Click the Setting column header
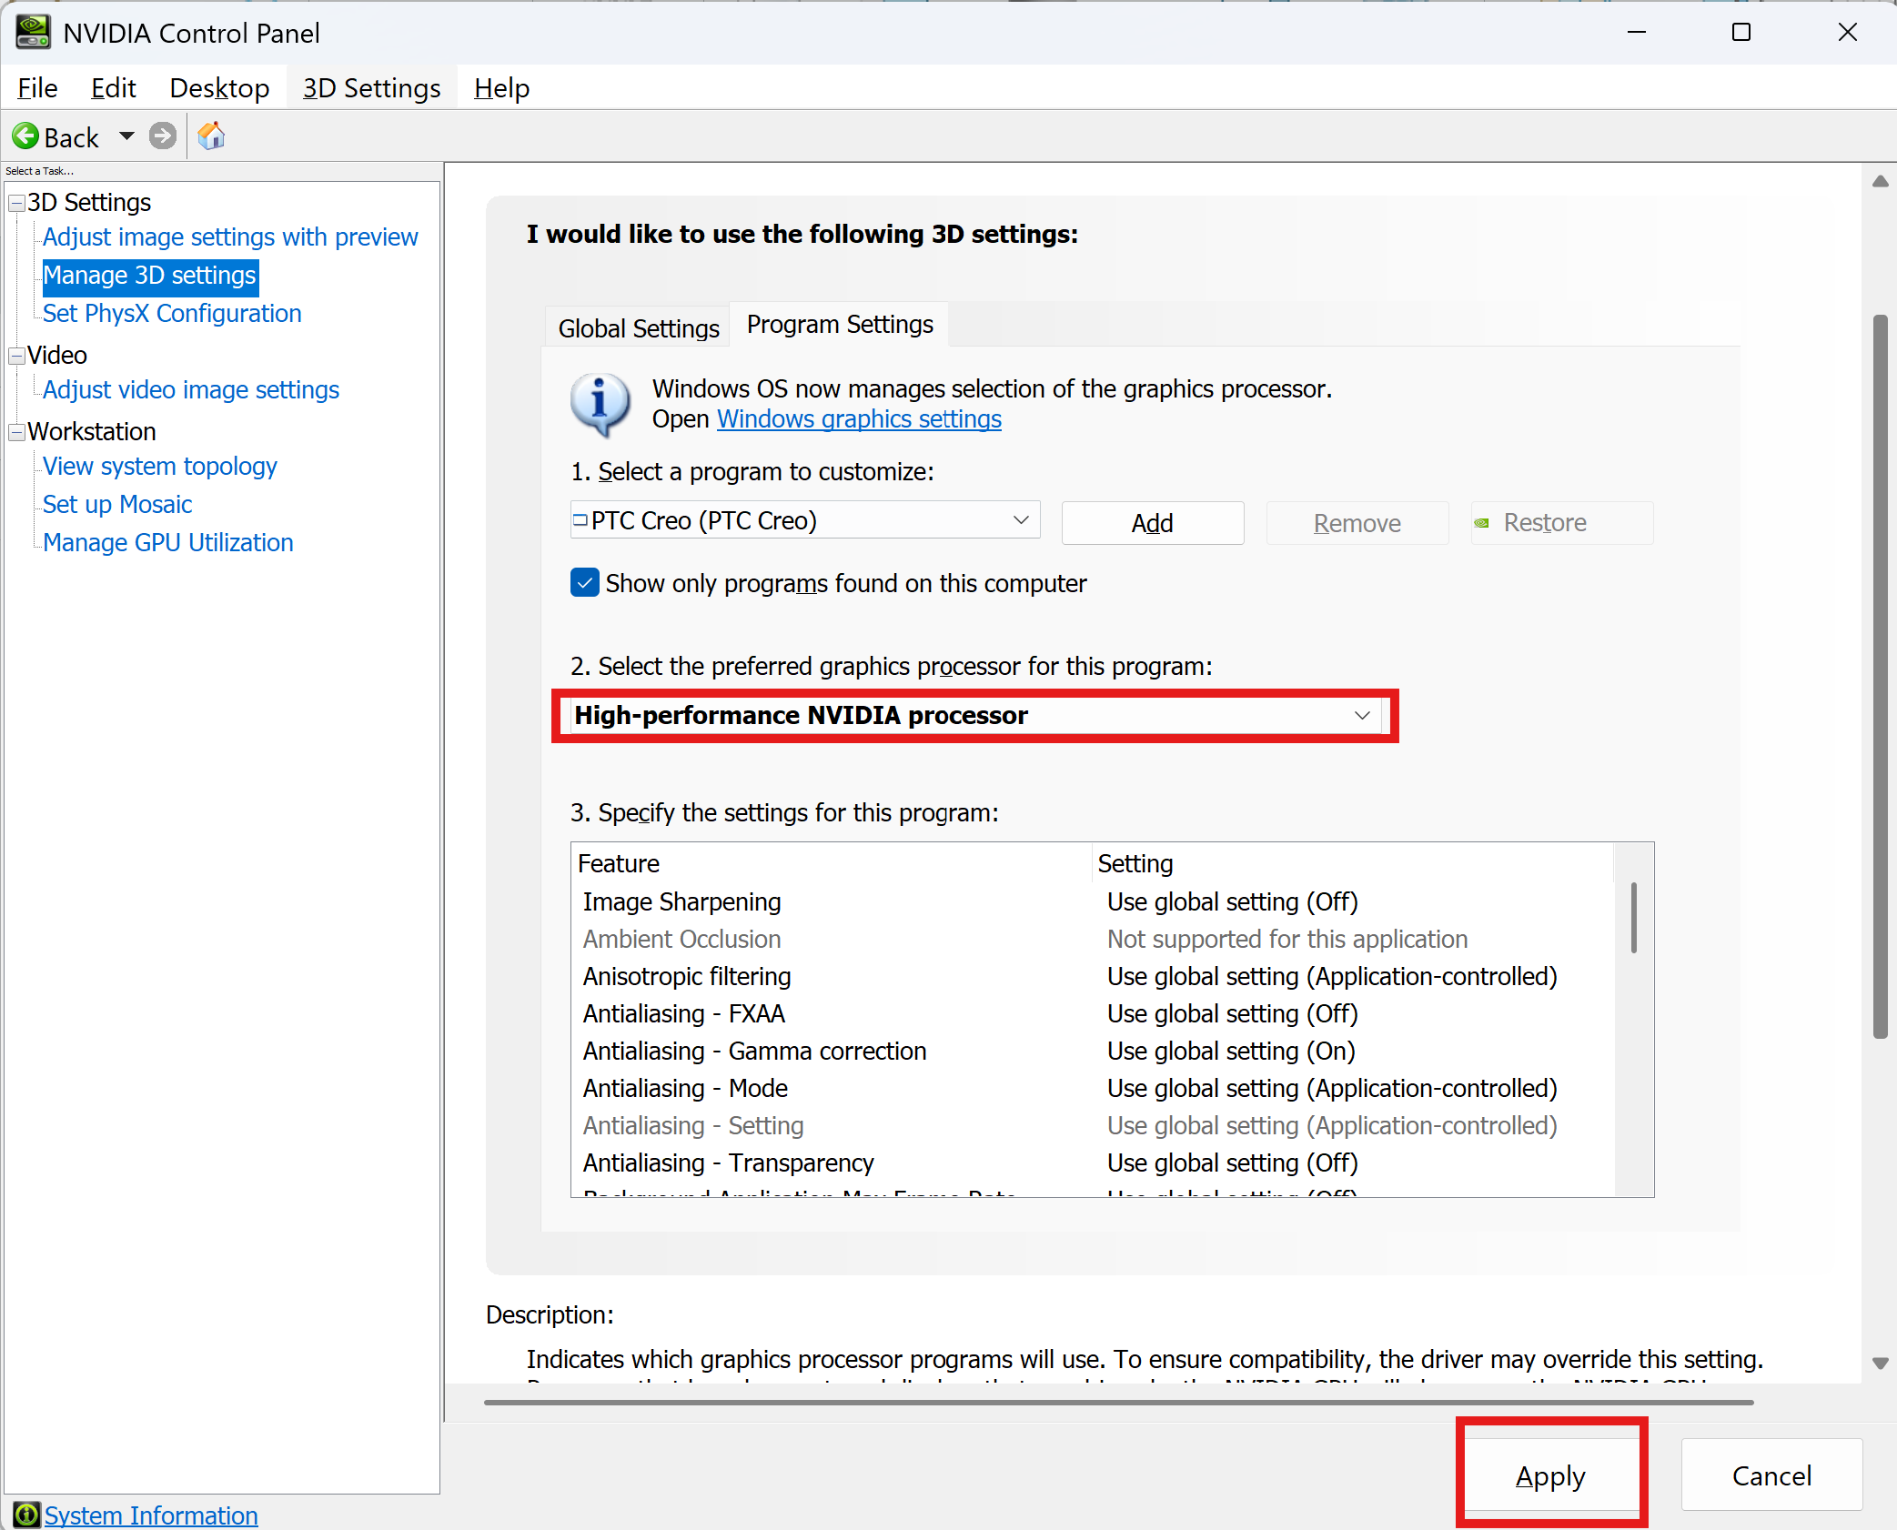Screen dimensions: 1897x1530 pyautogui.click(x=1353, y=863)
